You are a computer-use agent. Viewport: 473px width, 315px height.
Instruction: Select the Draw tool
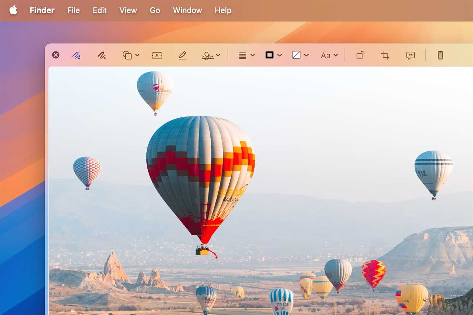pos(102,55)
